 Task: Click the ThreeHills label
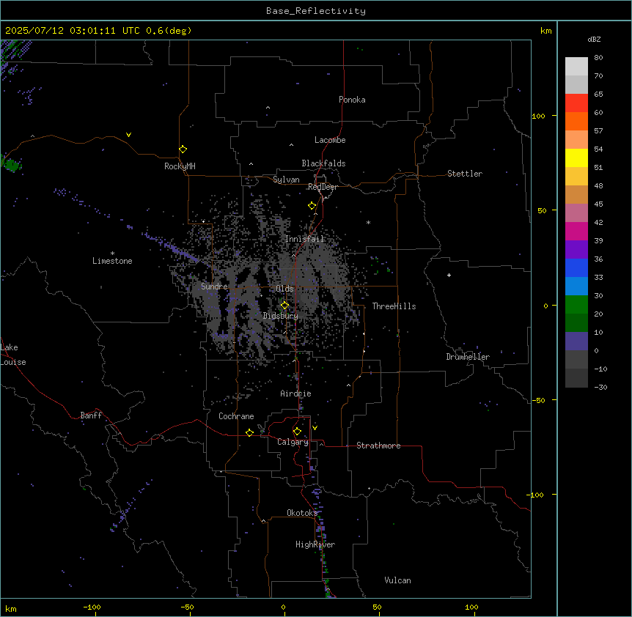click(x=394, y=306)
